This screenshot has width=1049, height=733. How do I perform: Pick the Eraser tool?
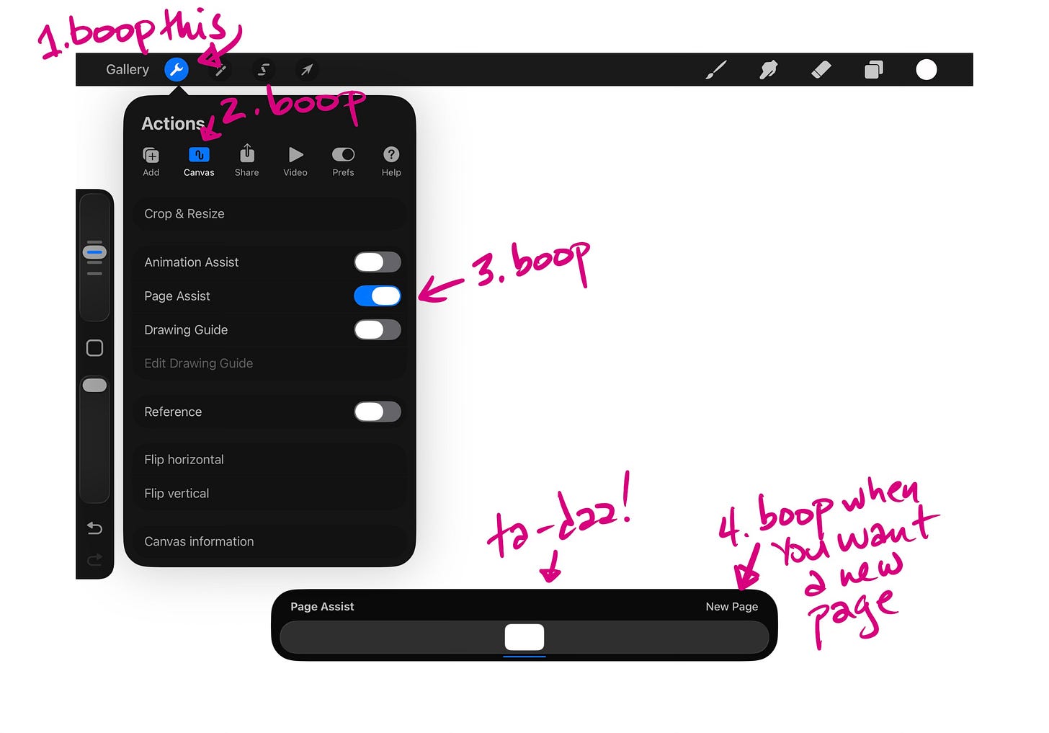coord(821,70)
